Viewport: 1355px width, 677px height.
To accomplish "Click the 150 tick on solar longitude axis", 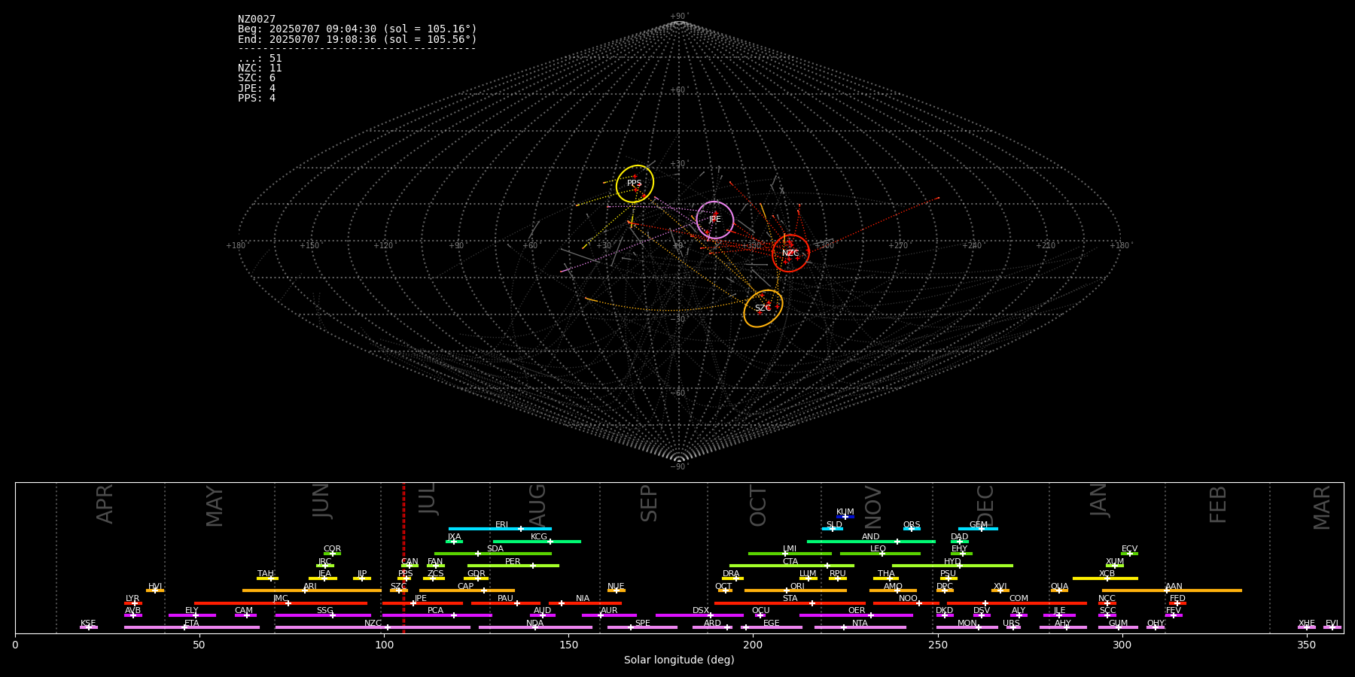I will 568,645.
